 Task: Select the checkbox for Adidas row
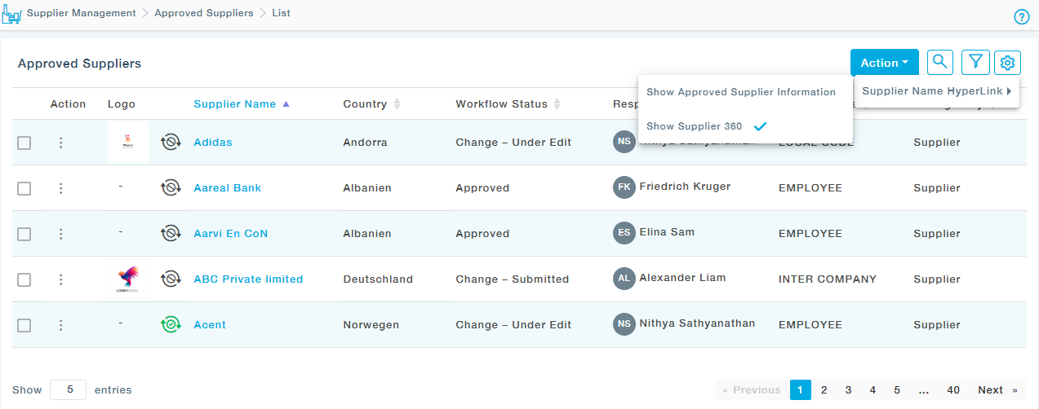(24, 143)
